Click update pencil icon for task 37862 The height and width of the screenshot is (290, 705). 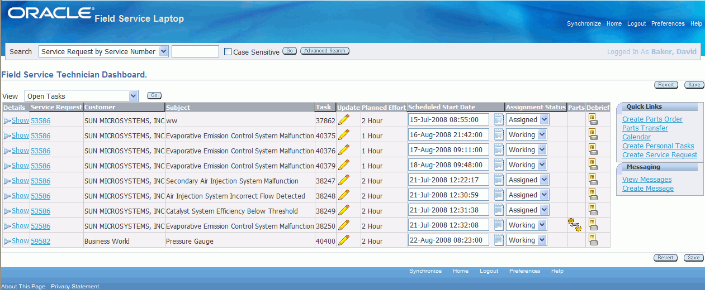pyautogui.click(x=344, y=119)
